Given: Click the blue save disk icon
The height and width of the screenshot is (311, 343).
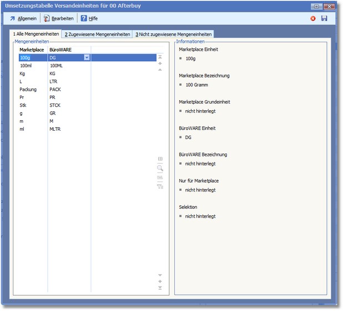Looking at the screenshot, I should pyautogui.click(x=324, y=18).
